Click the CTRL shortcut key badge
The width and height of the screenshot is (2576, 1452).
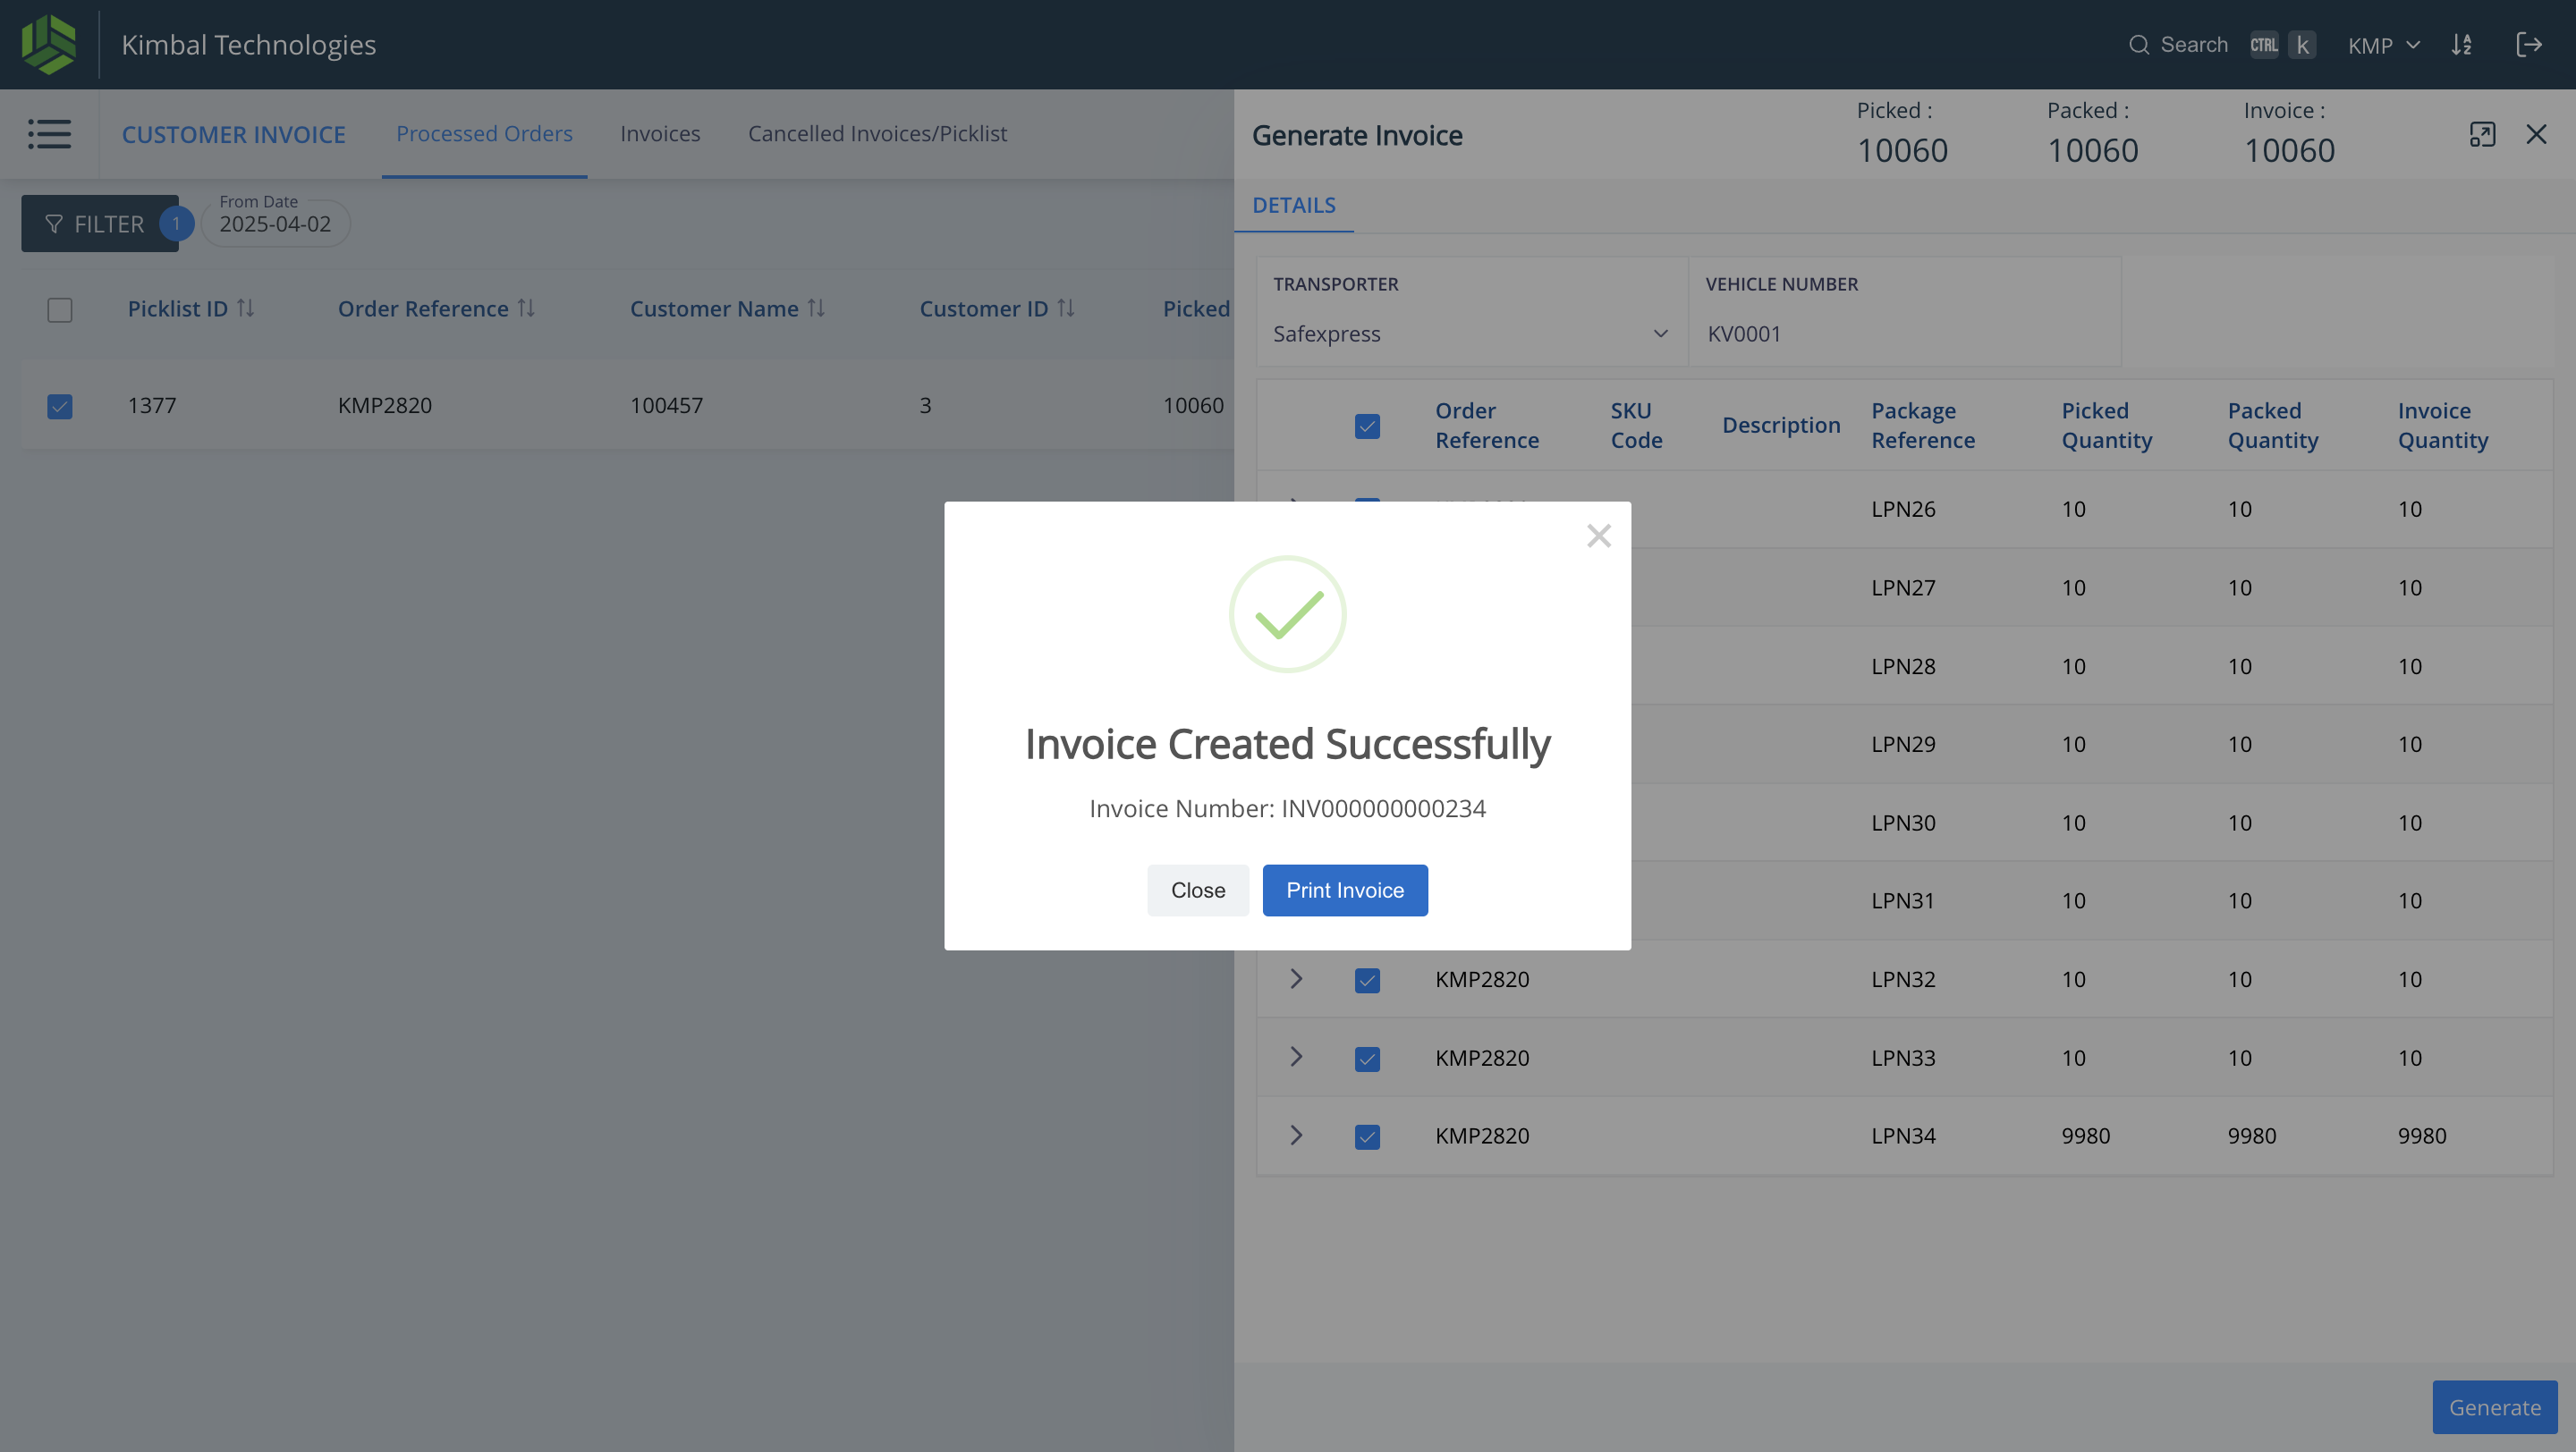[2264, 45]
